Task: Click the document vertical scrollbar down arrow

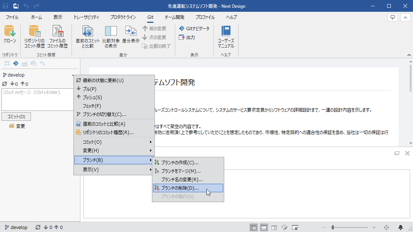Action: click(x=410, y=143)
